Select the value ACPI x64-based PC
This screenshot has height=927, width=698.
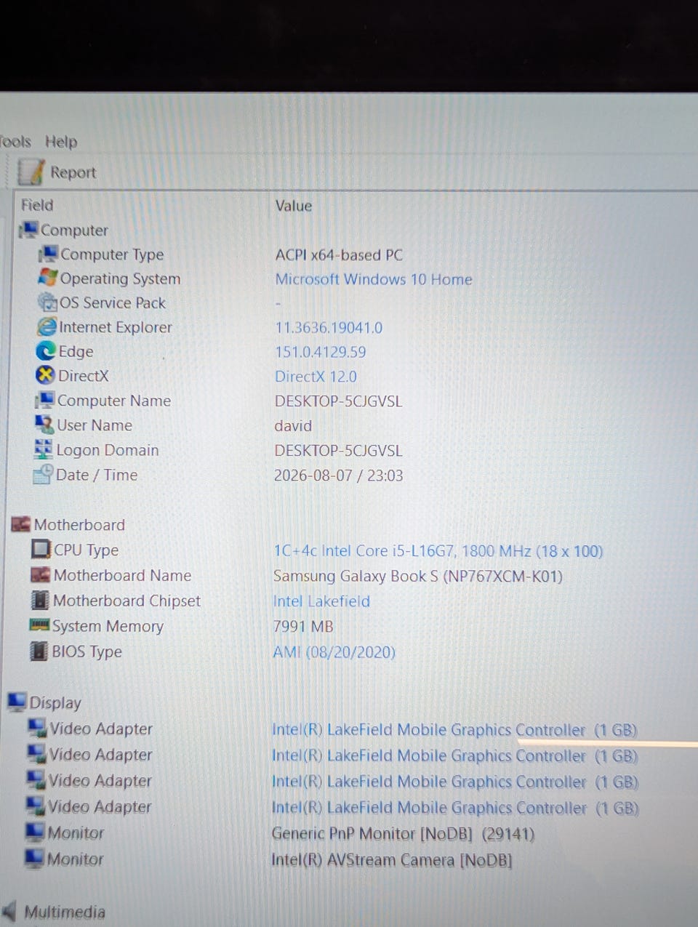coord(339,255)
